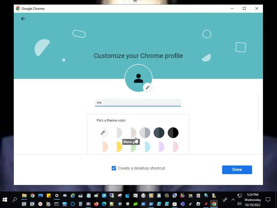Open Settings gear in taskbar
This screenshot has height=208, width=277.
pyautogui.click(x=57, y=196)
